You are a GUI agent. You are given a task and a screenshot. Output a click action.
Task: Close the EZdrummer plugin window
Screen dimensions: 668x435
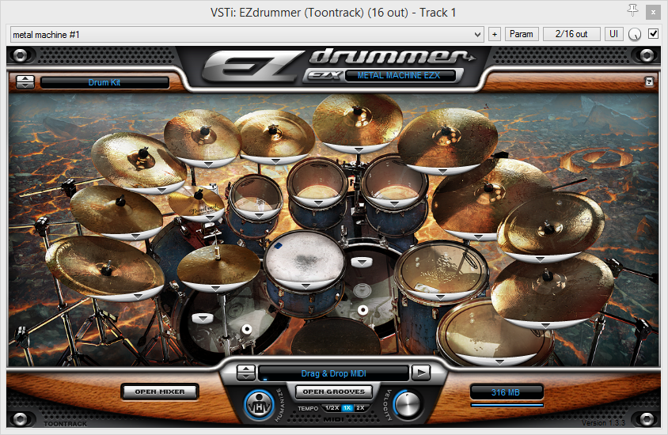653,13
